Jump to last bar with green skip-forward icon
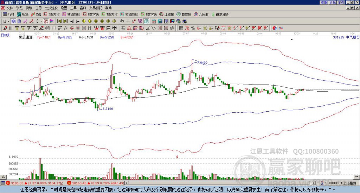The image size is (360, 193). point(65,21)
